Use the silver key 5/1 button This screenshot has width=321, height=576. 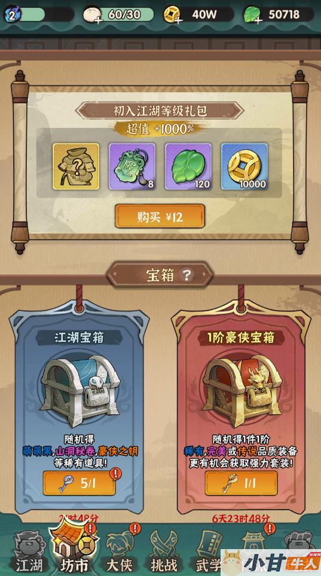pyautogui.click(x=79, y=483)
